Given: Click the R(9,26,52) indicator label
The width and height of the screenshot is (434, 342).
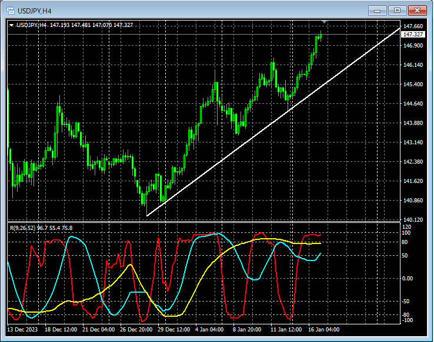Looking at the screenshot, I should (41, 228).
